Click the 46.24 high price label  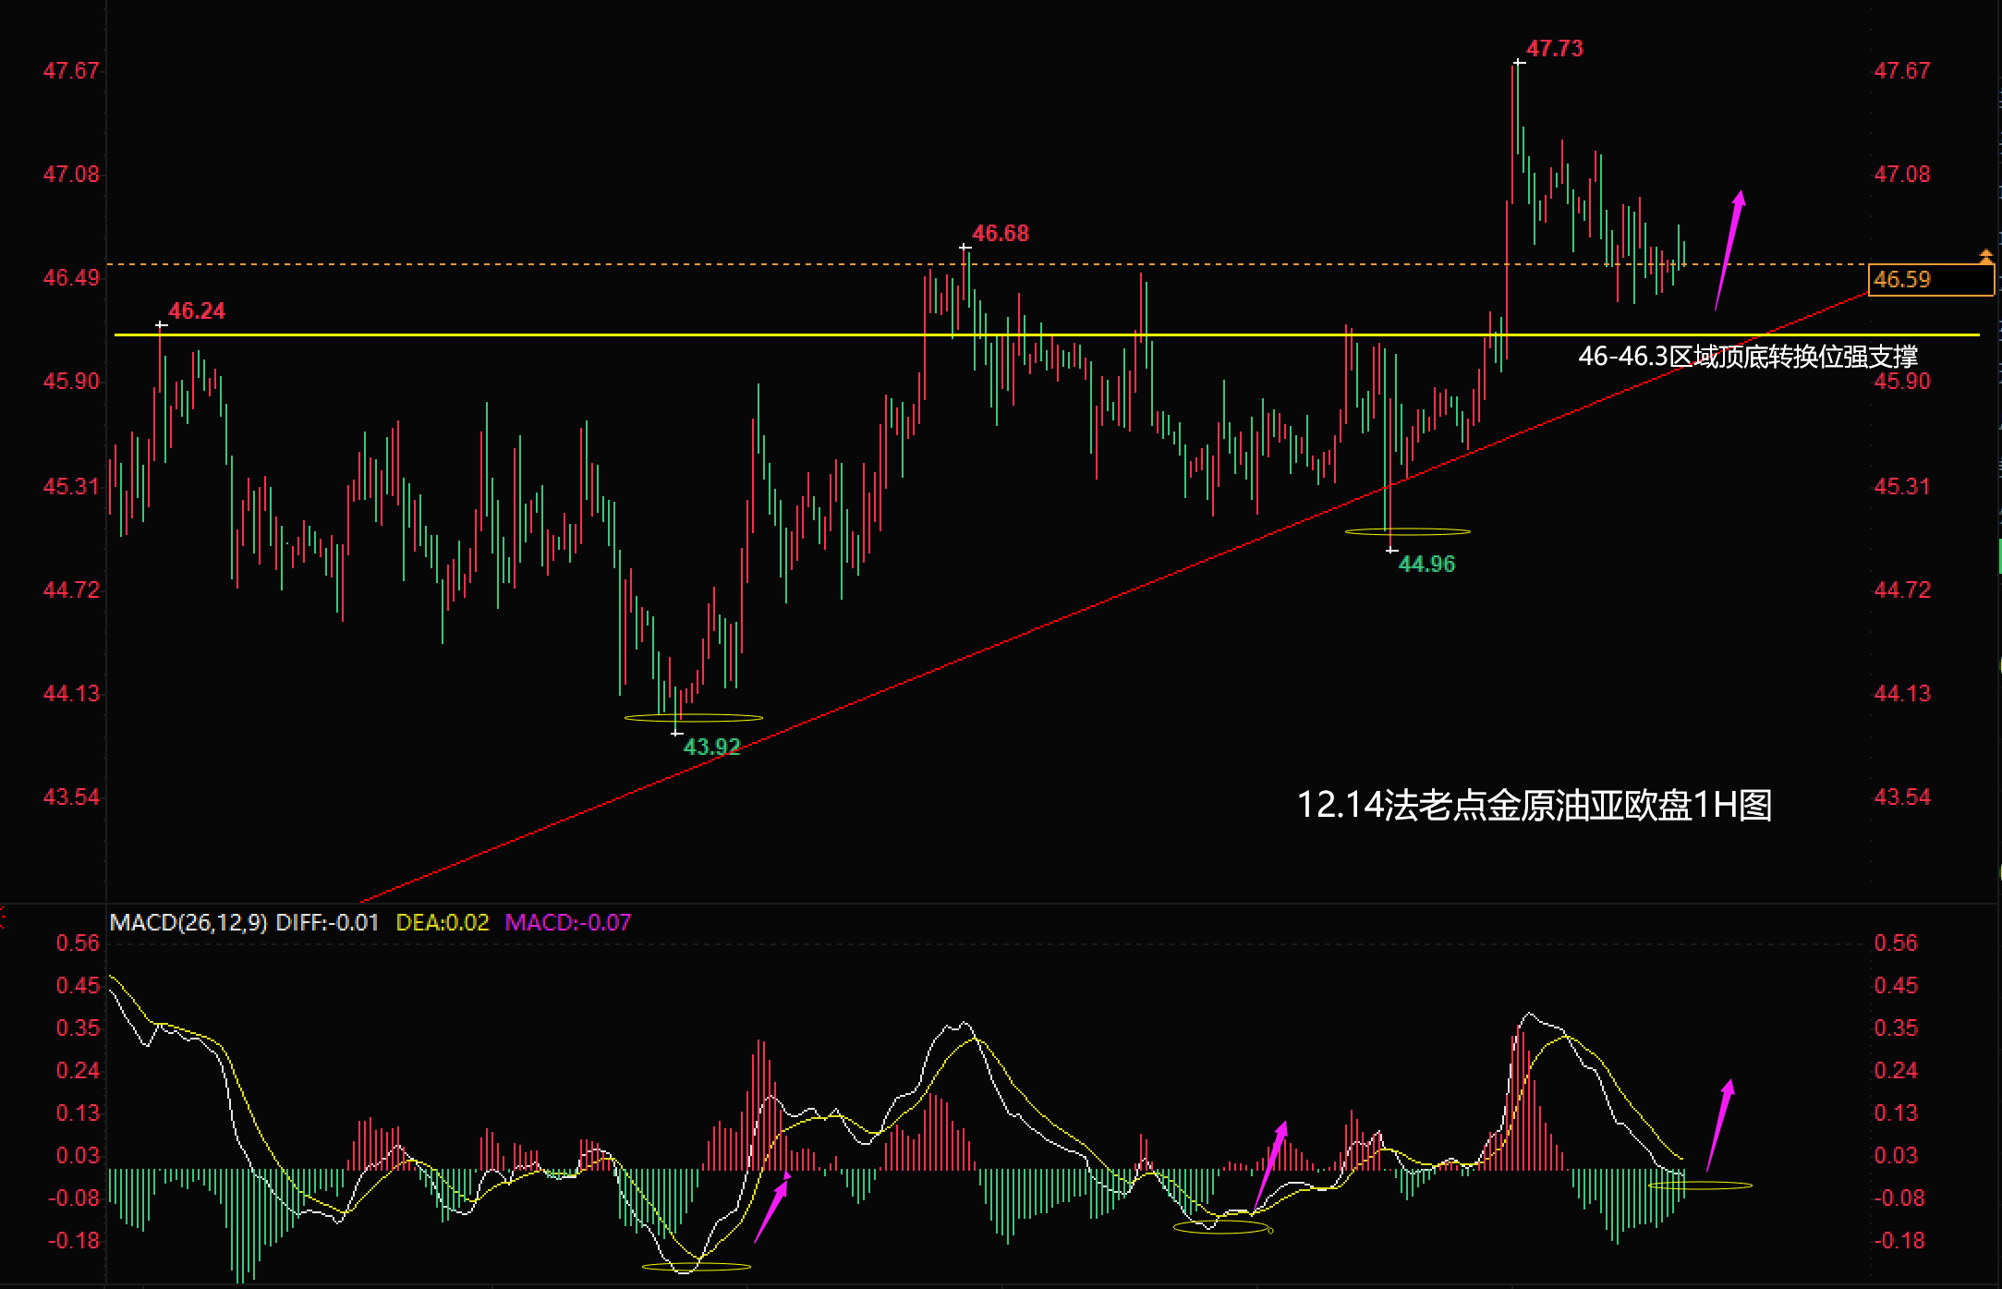point(196,311)
